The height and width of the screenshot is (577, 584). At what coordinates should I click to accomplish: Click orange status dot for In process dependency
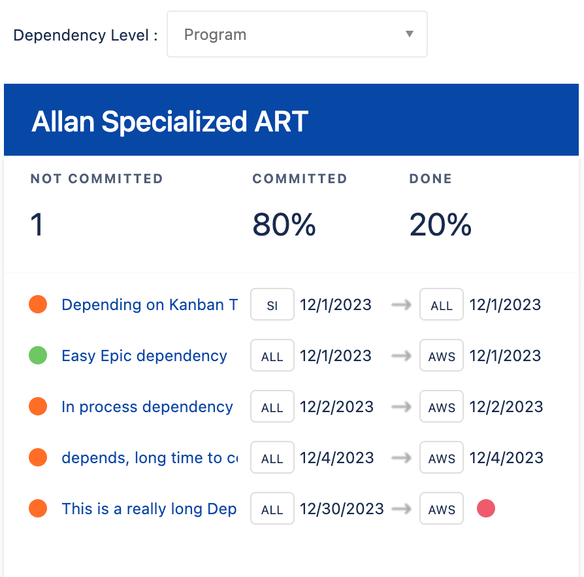[x=38, y=407]
